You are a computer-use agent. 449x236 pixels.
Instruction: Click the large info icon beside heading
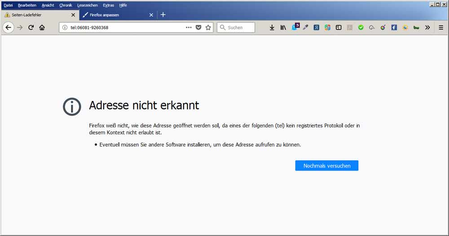pyautogui.click(x=72, y=107)
